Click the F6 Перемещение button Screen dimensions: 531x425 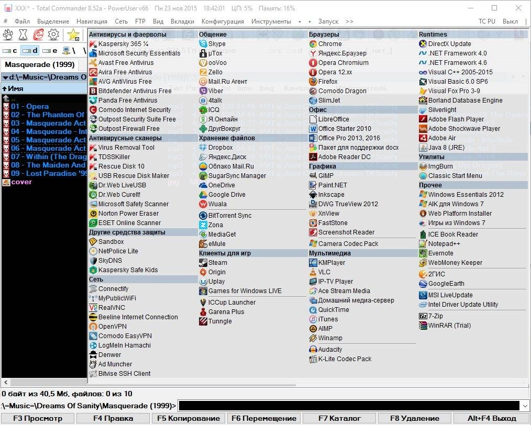click(x=264, y=418)
